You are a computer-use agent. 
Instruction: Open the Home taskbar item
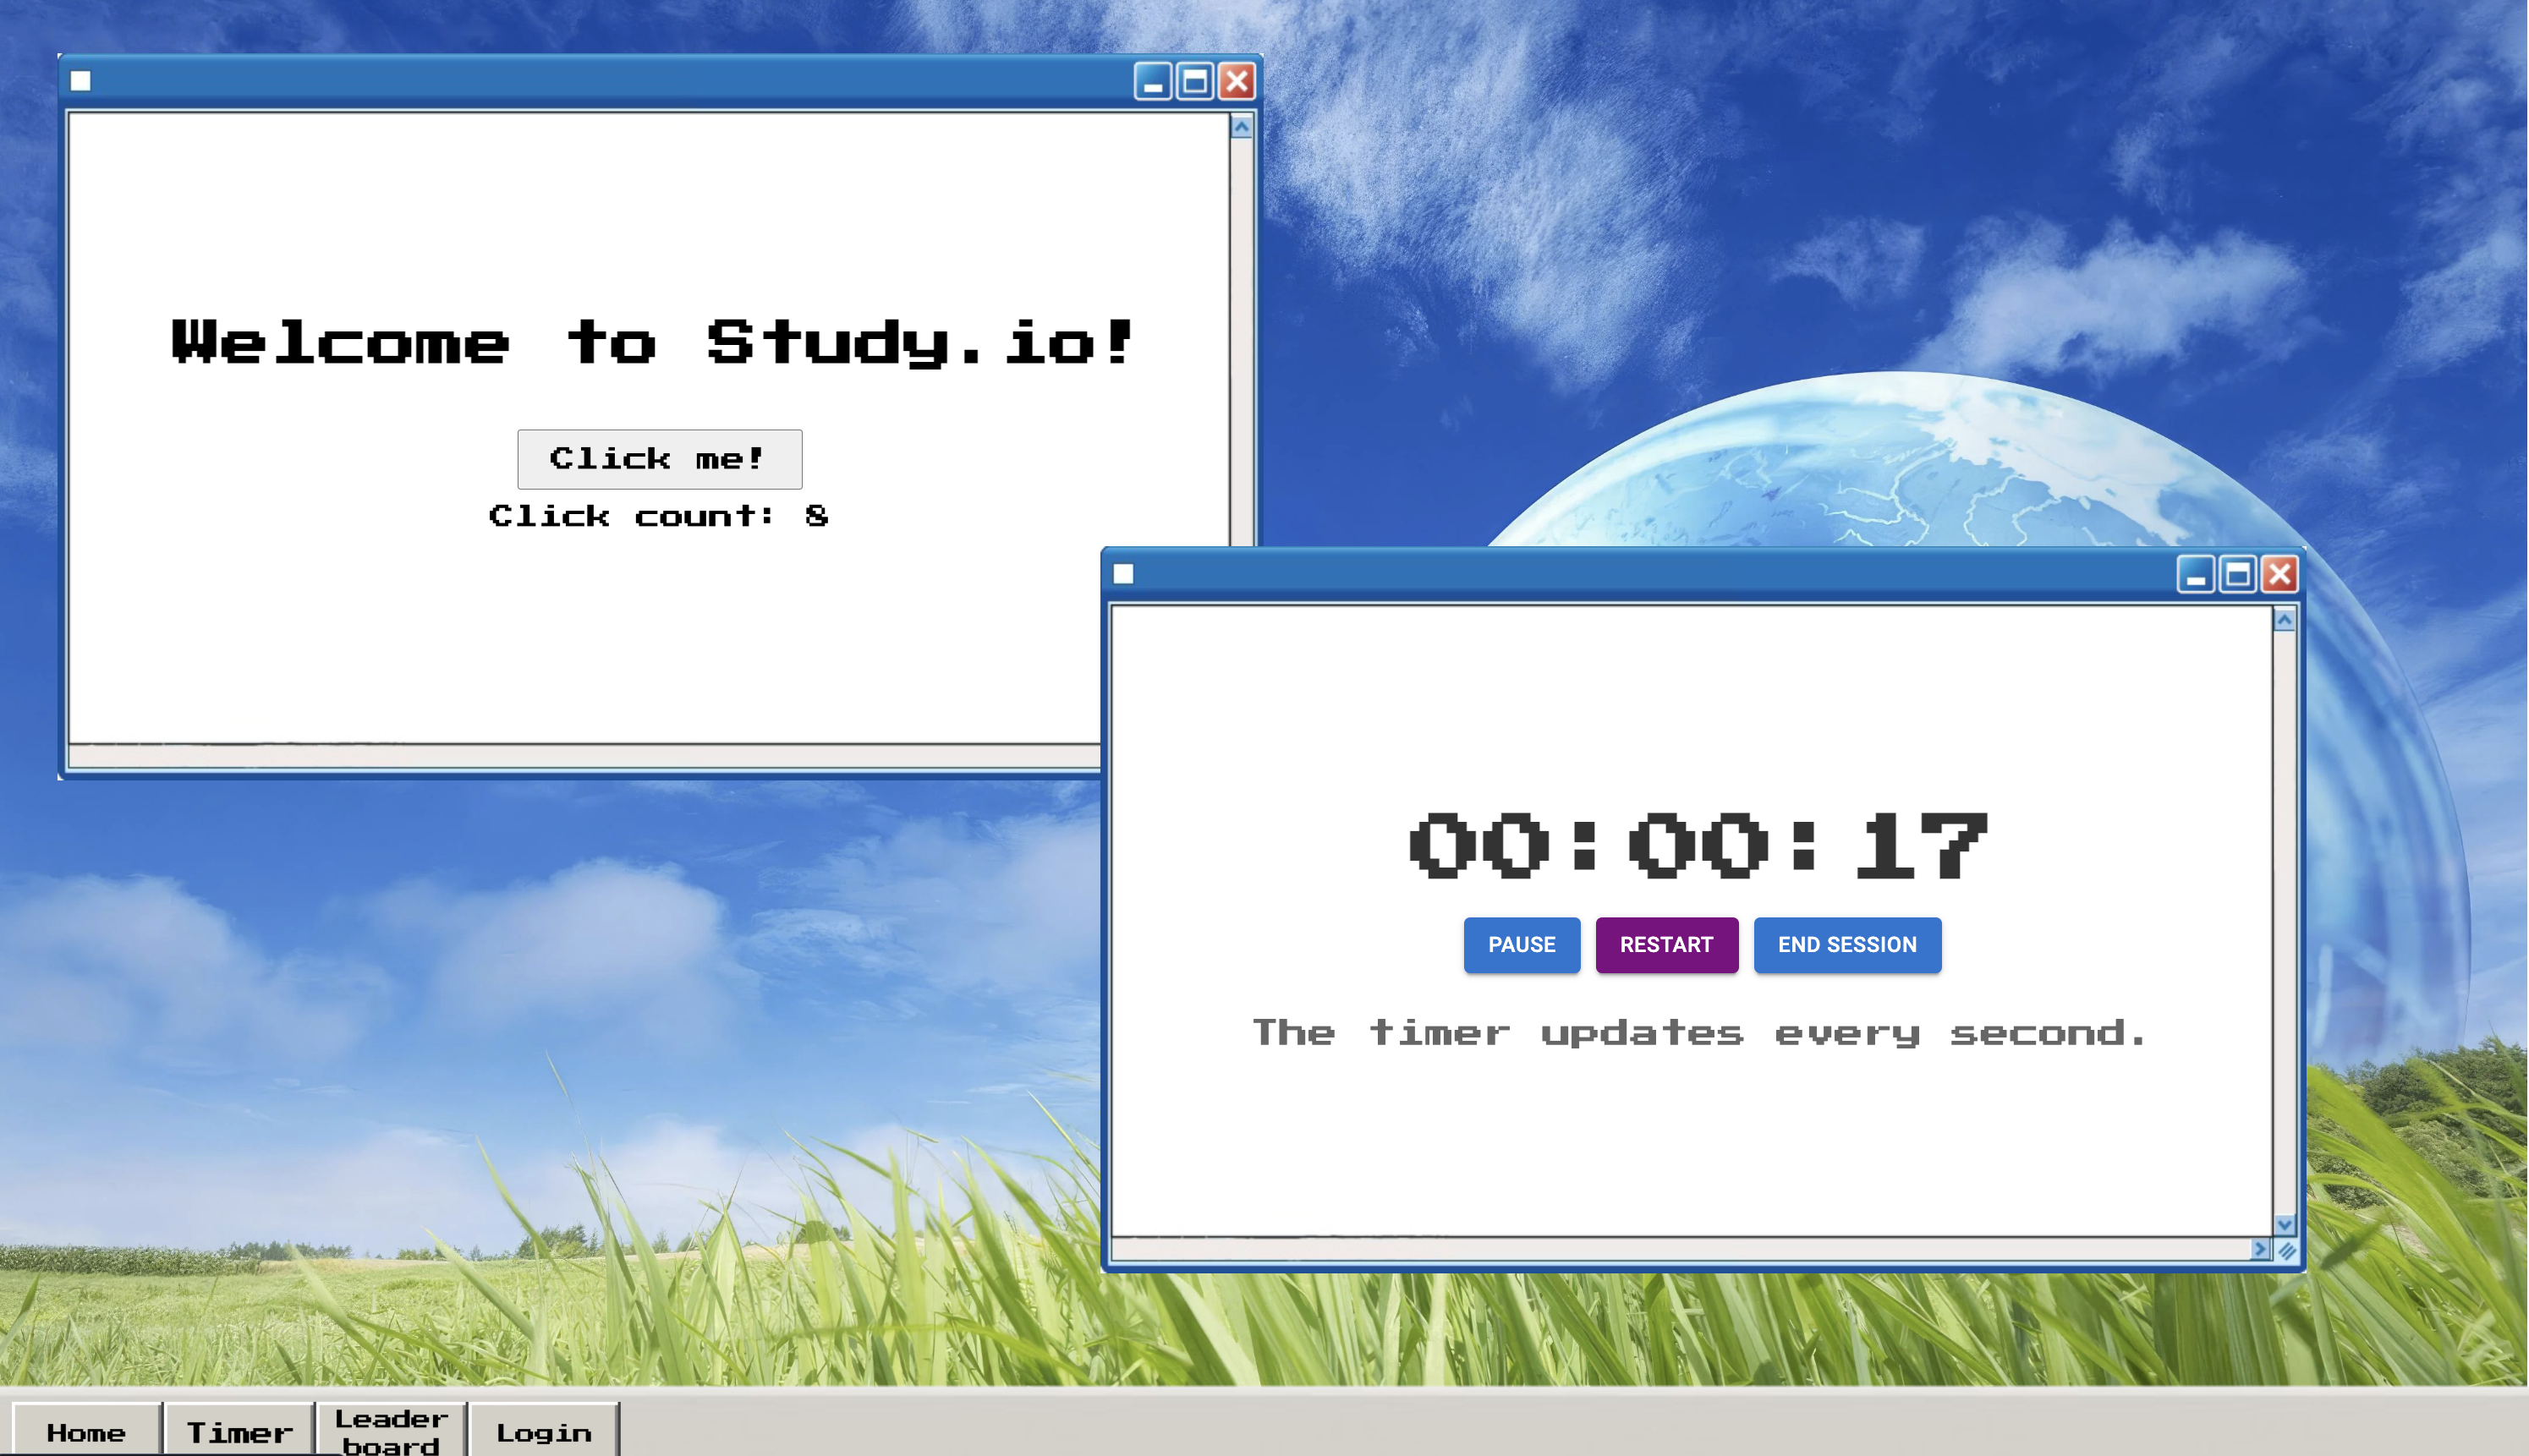coord(87,1432)
